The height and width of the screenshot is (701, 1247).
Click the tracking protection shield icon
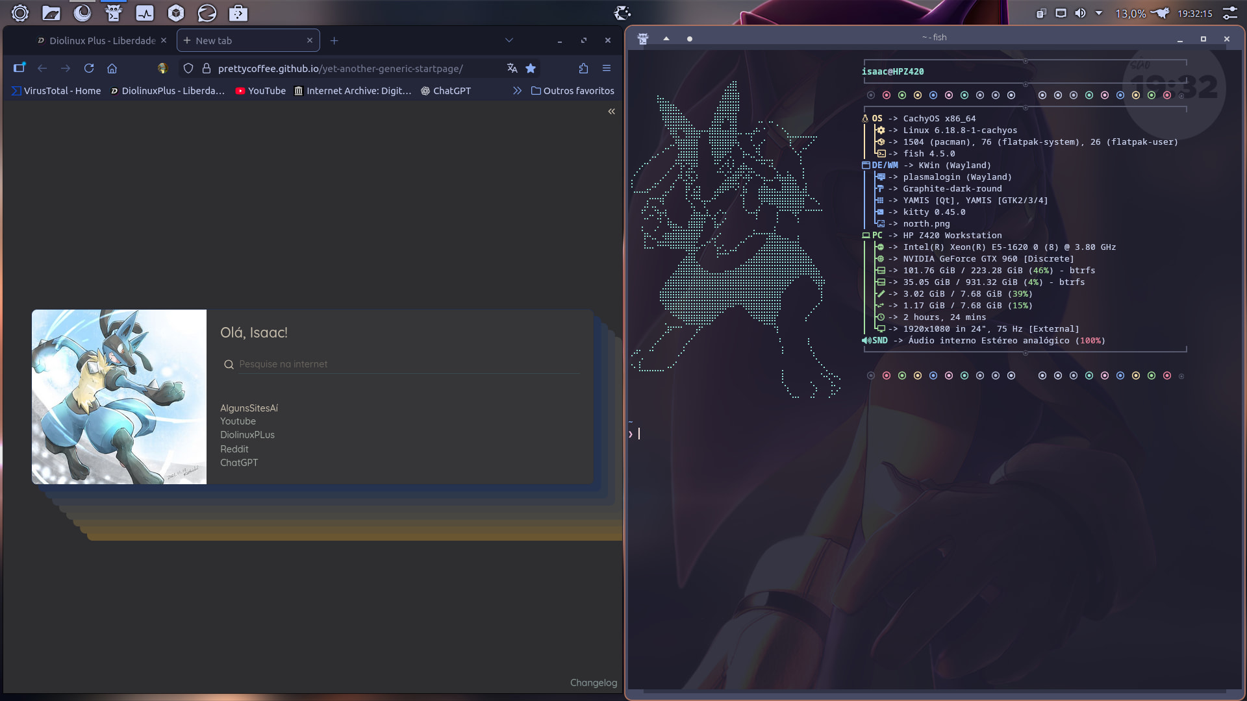point(188,68)
